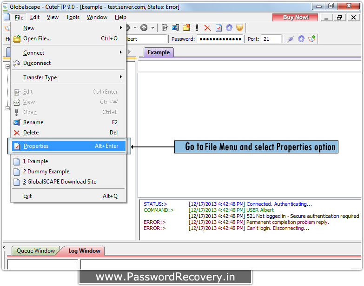Screen dimensions: 364x286
Task: Click the Rename icon in File menu
Action: coord(17,122)
